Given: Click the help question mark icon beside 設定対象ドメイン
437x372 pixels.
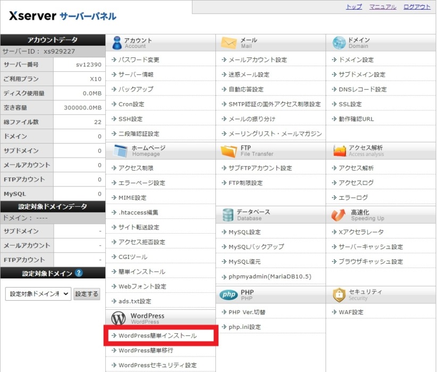Looking at the screenshot, I should pos(79,273).
